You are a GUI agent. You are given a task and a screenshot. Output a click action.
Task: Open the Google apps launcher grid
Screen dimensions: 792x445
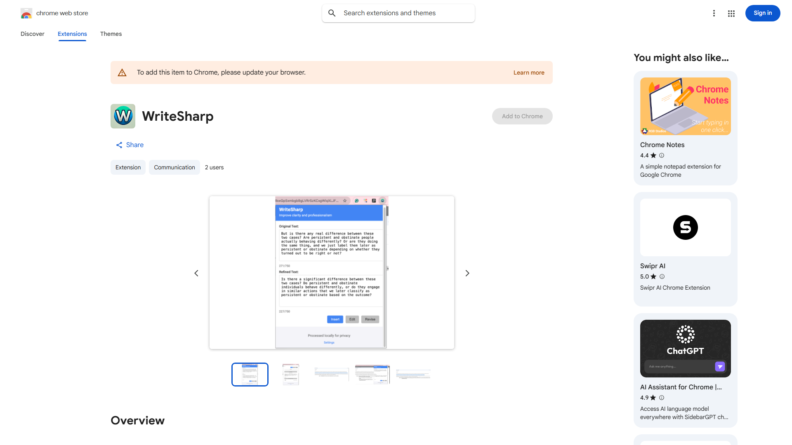pyautogui.click(x=731, y=13)
